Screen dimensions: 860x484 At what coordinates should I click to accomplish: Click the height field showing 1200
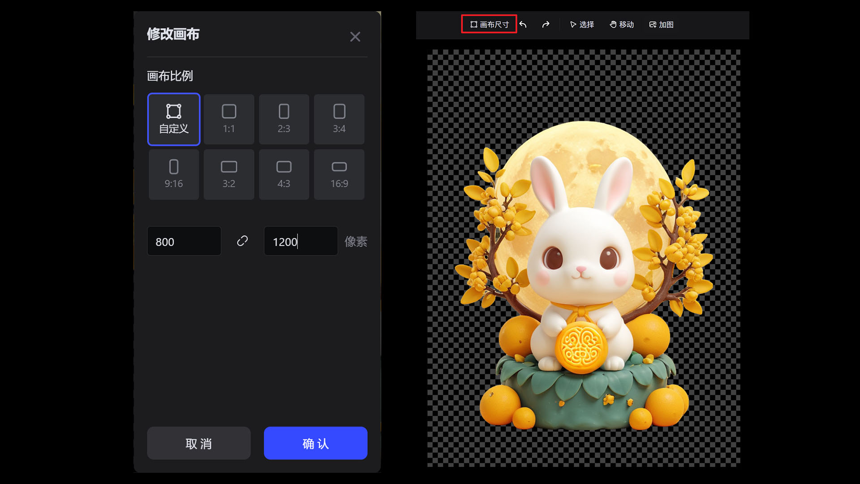coord(300,241)
